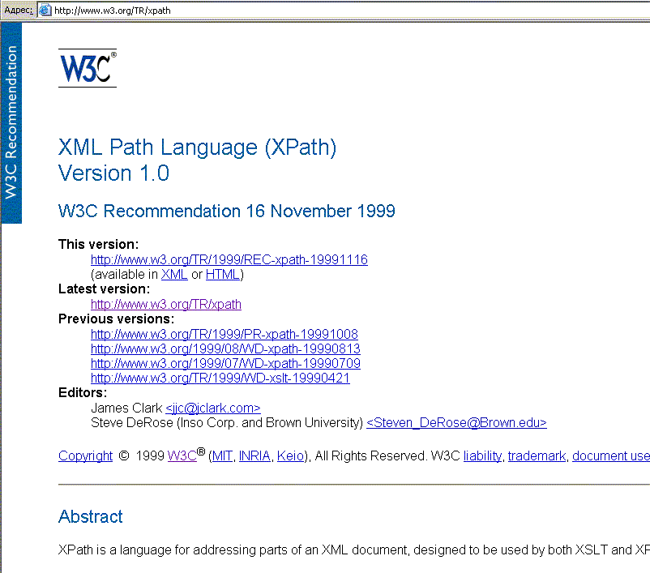The width and height of the screenshot is (650, 573).
Task: Open previous version WD-xpath-19990709 link
Action: point(225,364)
